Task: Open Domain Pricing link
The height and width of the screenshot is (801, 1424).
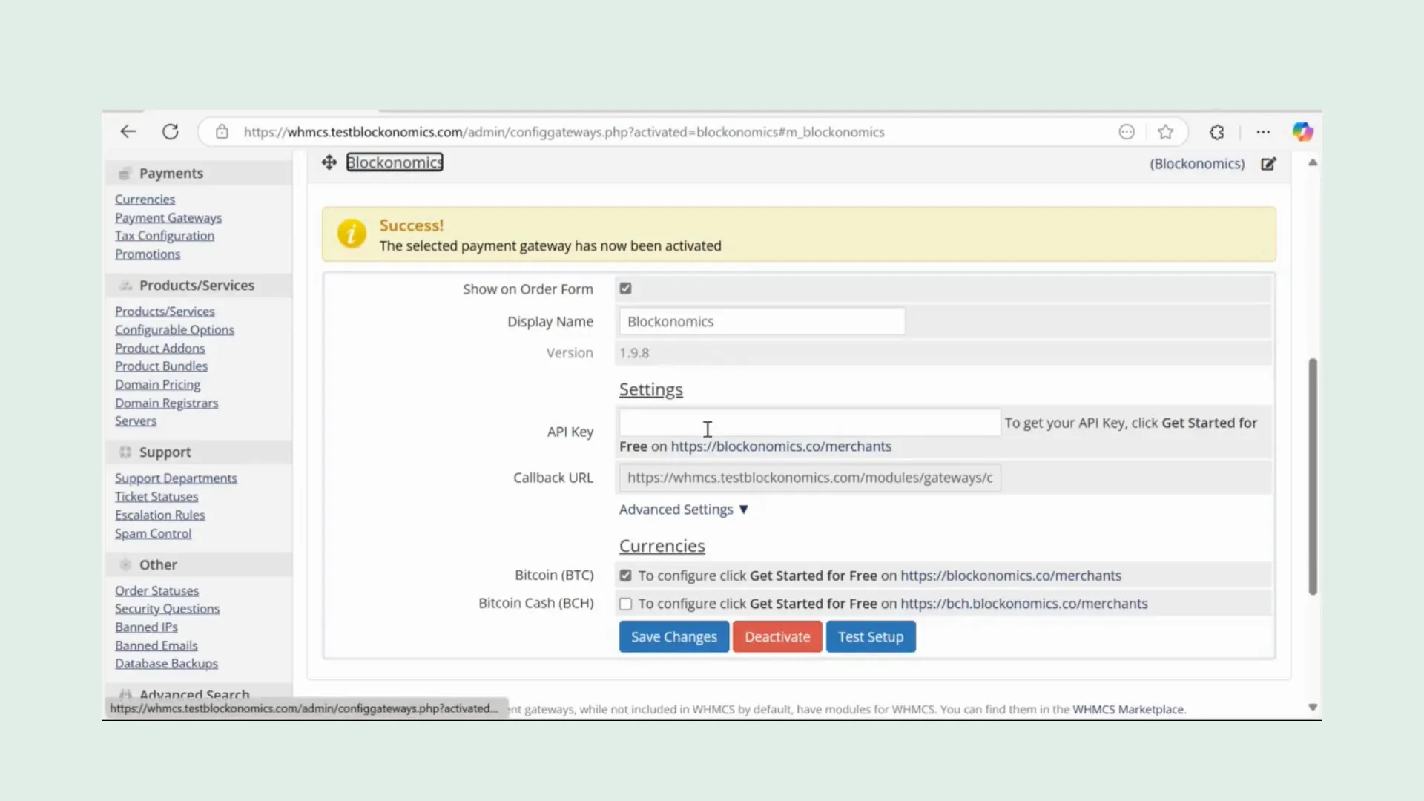Action: point(157,385)
